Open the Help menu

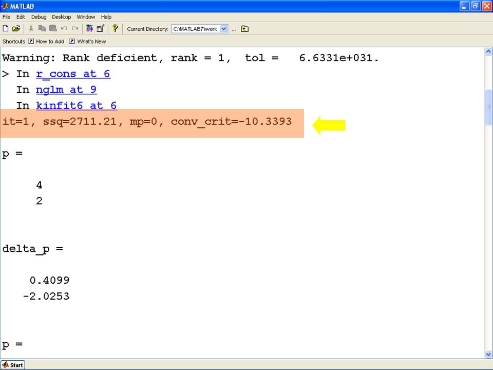106,17
